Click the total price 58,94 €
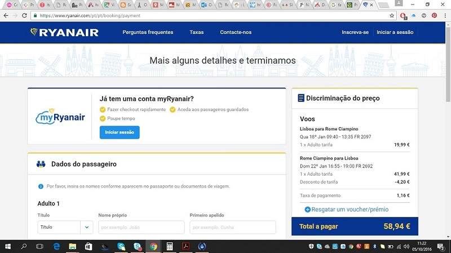451x253 pixels. [x=397, y=227]
